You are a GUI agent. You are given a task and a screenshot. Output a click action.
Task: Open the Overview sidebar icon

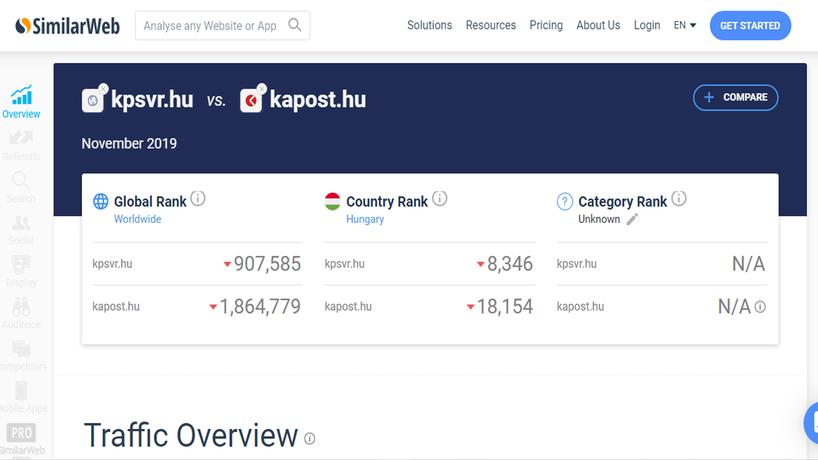click(x=22, y=95)
